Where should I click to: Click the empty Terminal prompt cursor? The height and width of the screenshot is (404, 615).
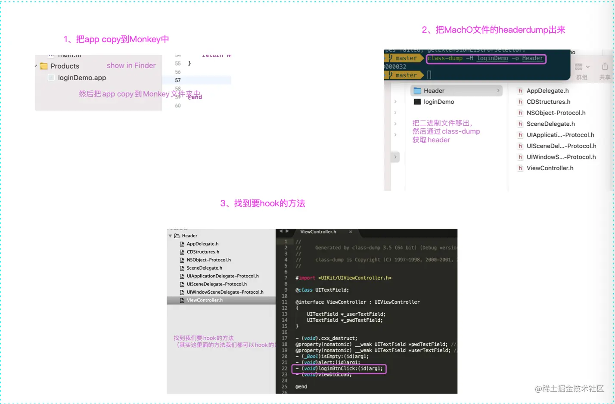(x=429, y=75)
